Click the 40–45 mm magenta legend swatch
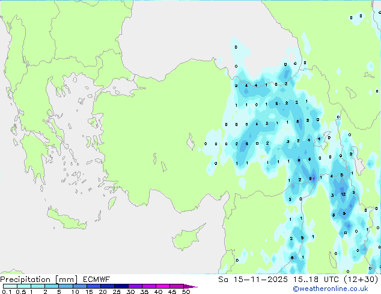This screenshot has width=381, height=294. point(163,286)
